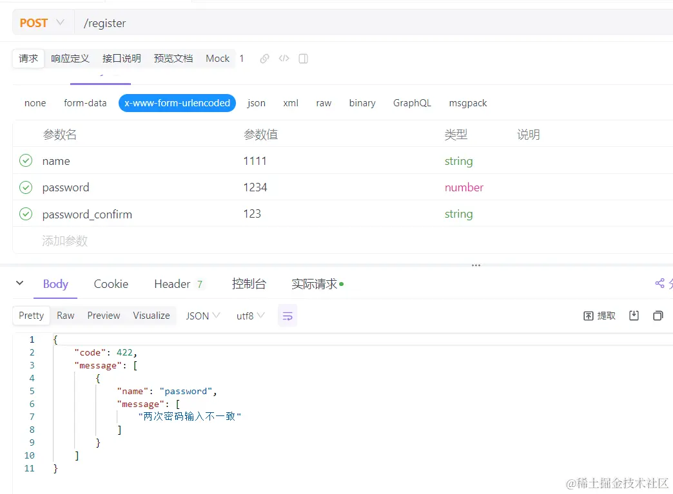Image resolution: width=673 pixels, height=494 pixels.
Task: Click the 说明 column header
Action: point(529,135)
